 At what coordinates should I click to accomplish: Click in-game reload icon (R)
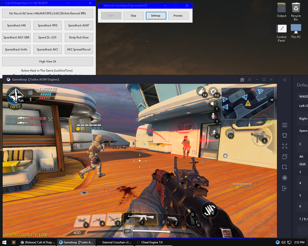point(210,209)
